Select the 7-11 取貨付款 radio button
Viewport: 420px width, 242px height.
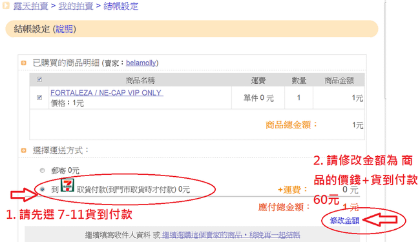[x=42, y=189]
